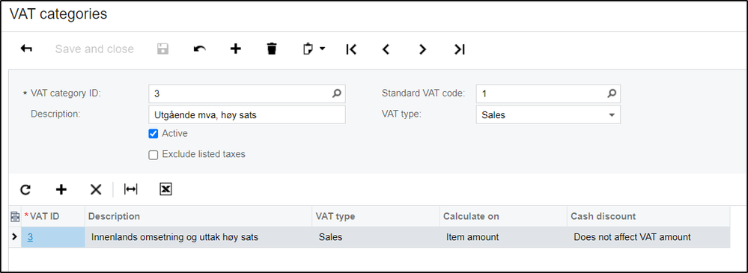This screenshot has width=748, height=273.
Task: Click the Description field for the category
Action: point(247,115)
